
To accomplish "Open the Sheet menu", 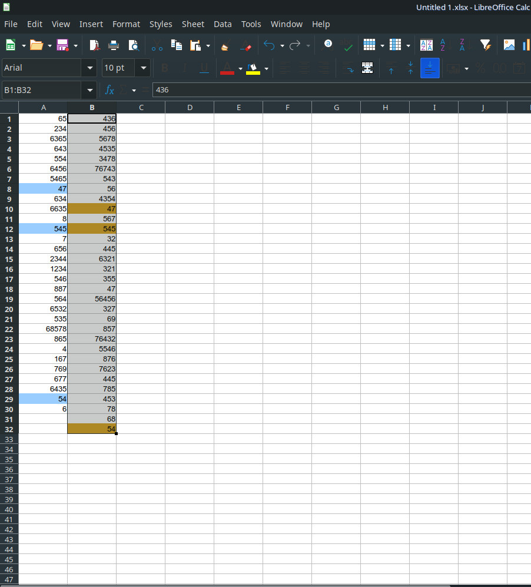I will click(193, 24).
